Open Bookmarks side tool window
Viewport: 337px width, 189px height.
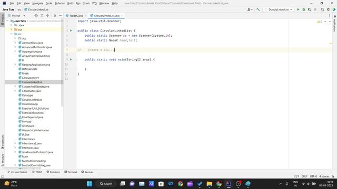click(3, 142)
